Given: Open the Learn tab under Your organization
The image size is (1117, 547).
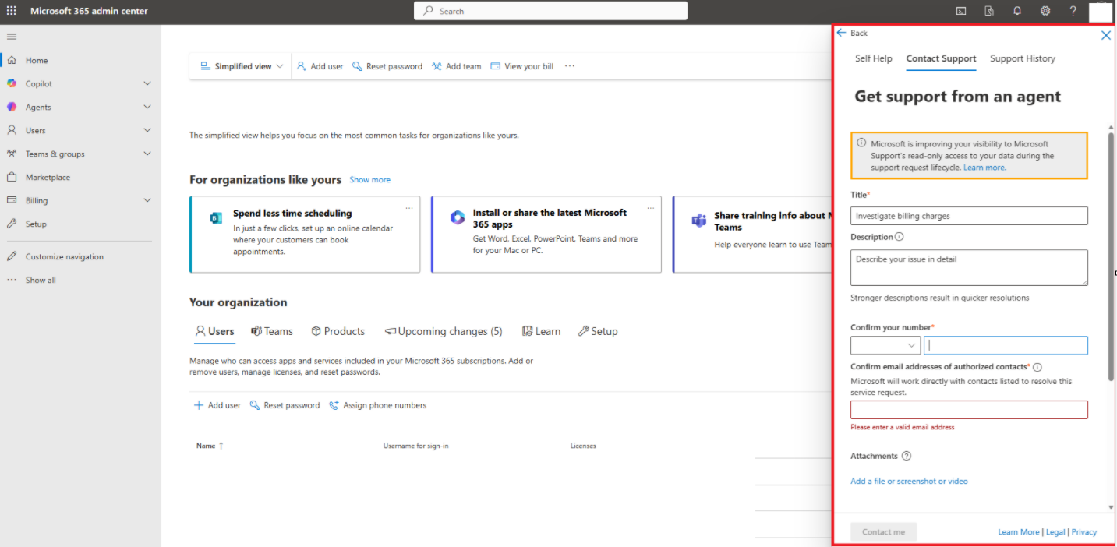Looking at the screenshot, I should coord(541,331).
